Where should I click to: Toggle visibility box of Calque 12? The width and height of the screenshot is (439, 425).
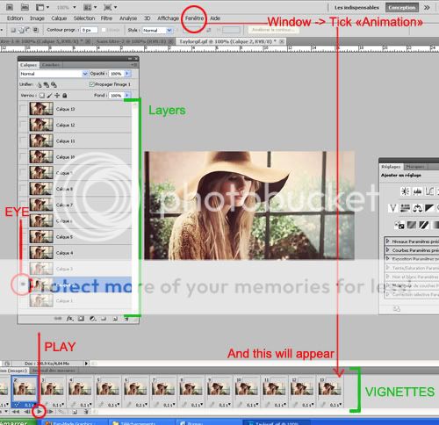point(23,125)
